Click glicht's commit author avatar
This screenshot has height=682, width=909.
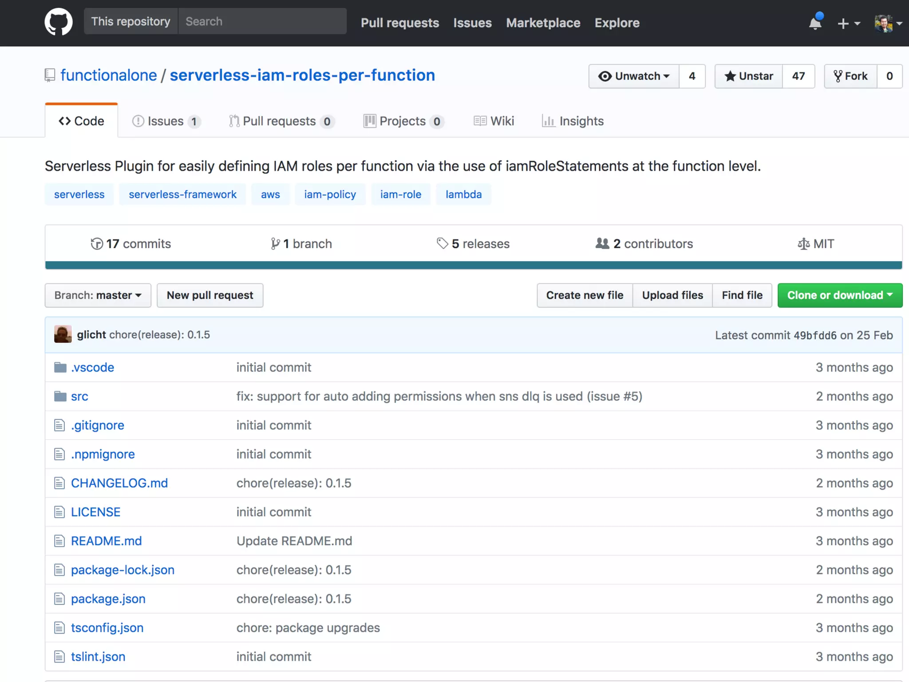(x=63, y=334)
